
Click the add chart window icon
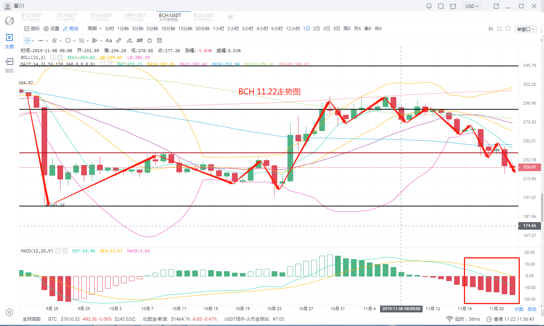[508, 29]
